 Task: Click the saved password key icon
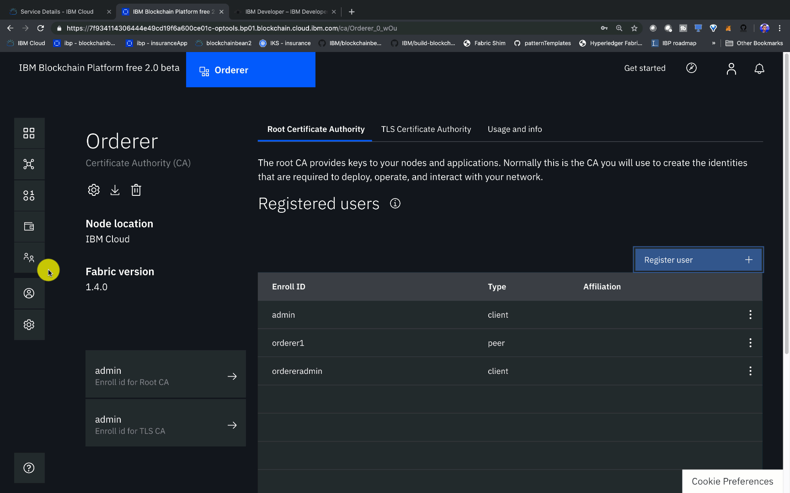tap(604, 28)
